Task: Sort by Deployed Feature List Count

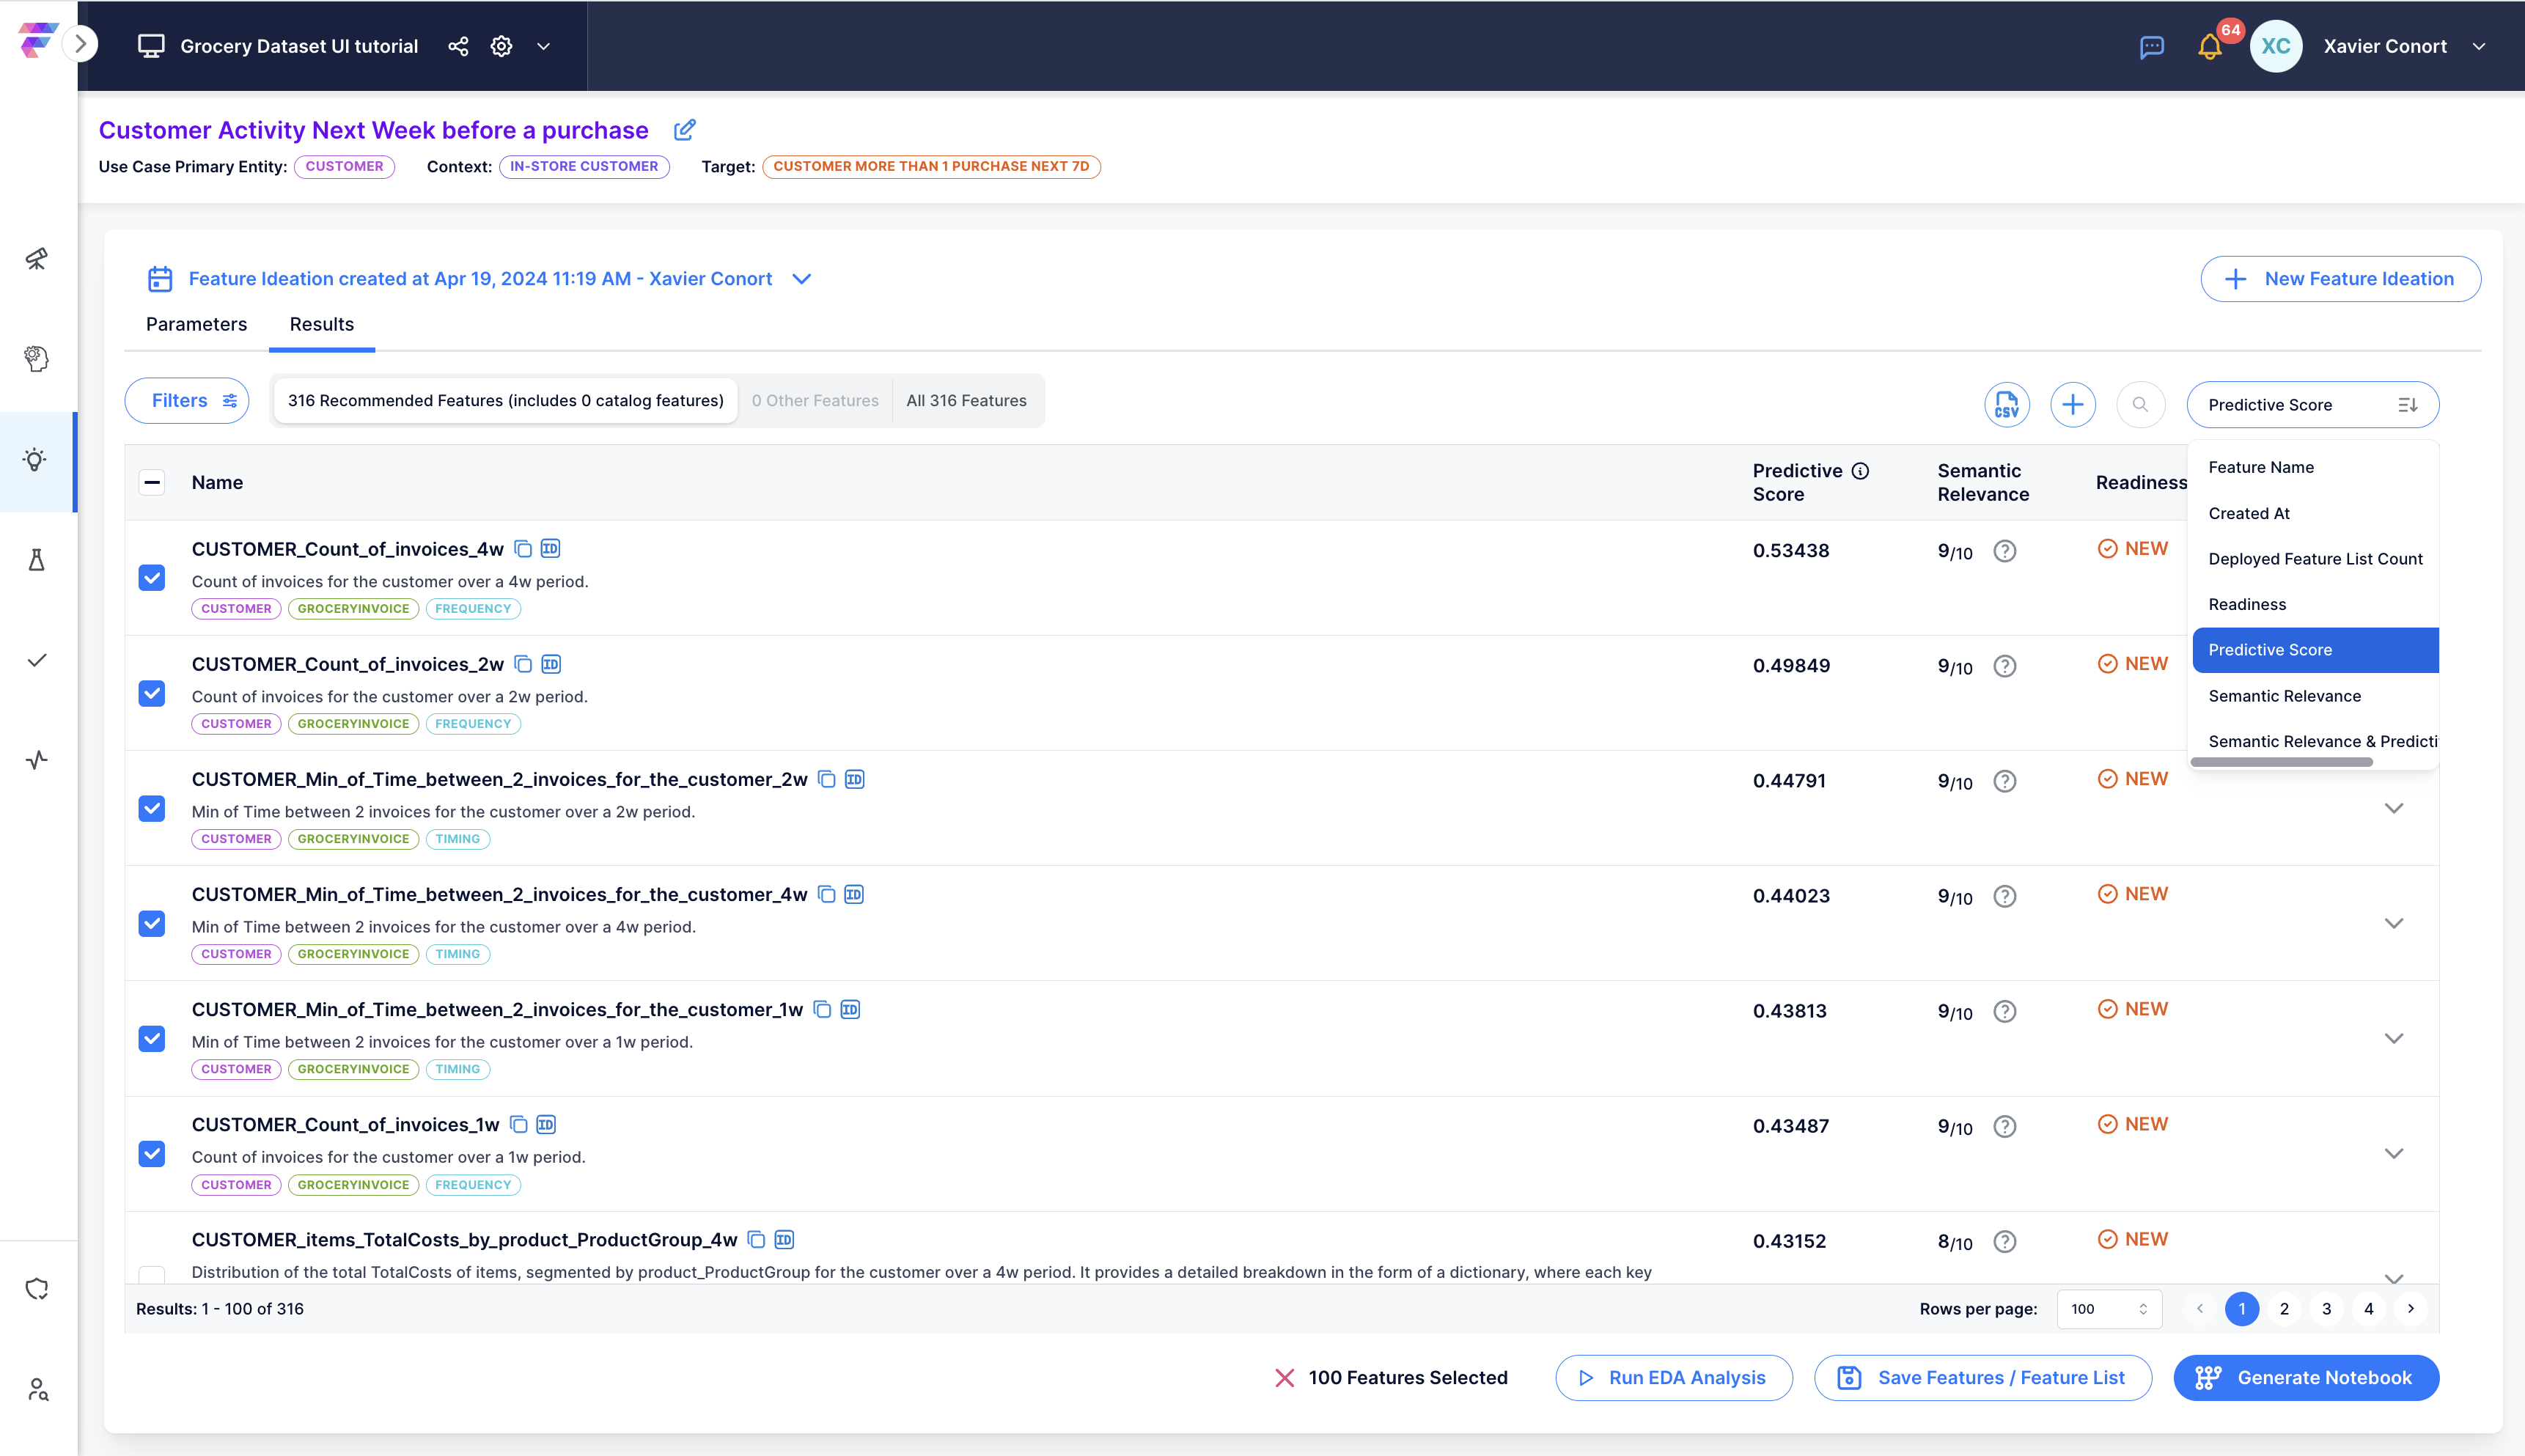Action: [x=2314, y=558]
